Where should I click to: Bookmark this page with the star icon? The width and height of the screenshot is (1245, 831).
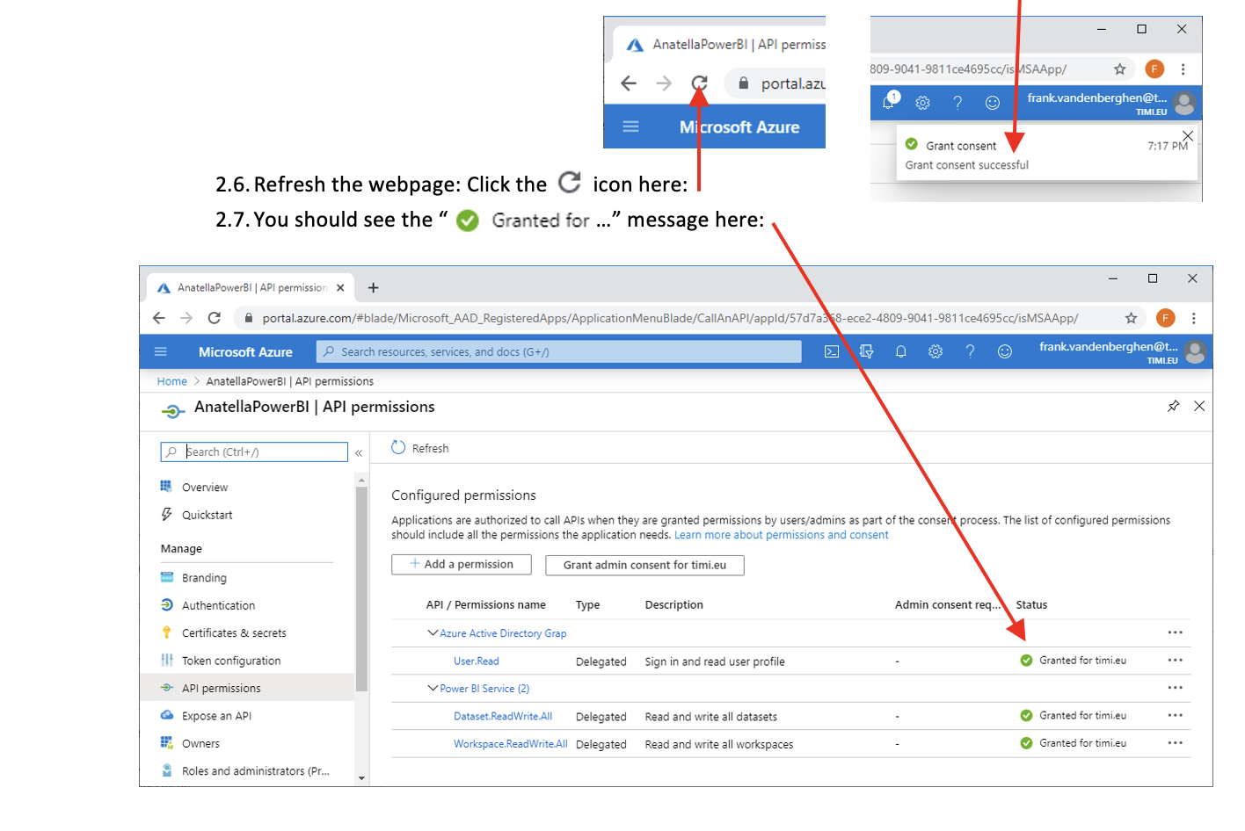coord(1131,318)
